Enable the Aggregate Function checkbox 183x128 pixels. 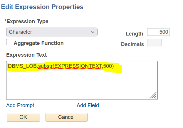pos(9,42)
